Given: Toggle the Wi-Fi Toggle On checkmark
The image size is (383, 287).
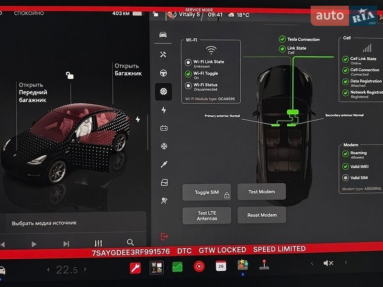Looking at the screenshot, I should point(188,74).
